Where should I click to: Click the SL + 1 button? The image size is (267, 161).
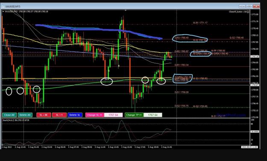(59, 115)
